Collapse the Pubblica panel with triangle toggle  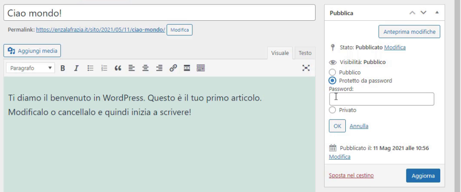coord(437,13)
